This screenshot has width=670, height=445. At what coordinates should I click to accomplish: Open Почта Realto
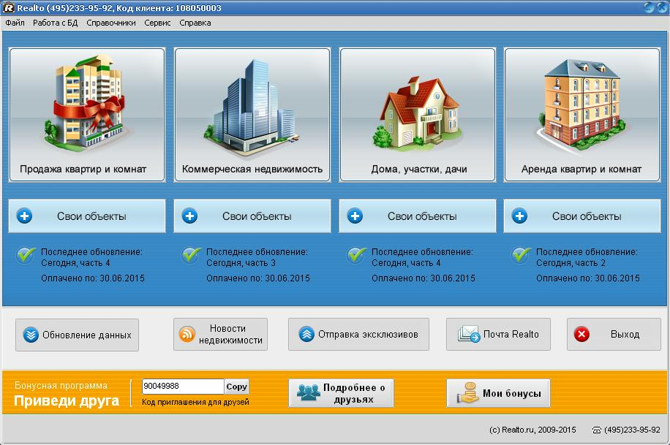tap(498, 335)
